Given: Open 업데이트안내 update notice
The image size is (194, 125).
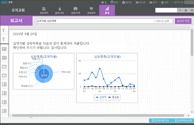Looking at the screenshot, I should (160, 121).
